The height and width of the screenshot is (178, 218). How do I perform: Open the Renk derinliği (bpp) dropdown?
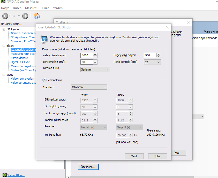point(152,62)
